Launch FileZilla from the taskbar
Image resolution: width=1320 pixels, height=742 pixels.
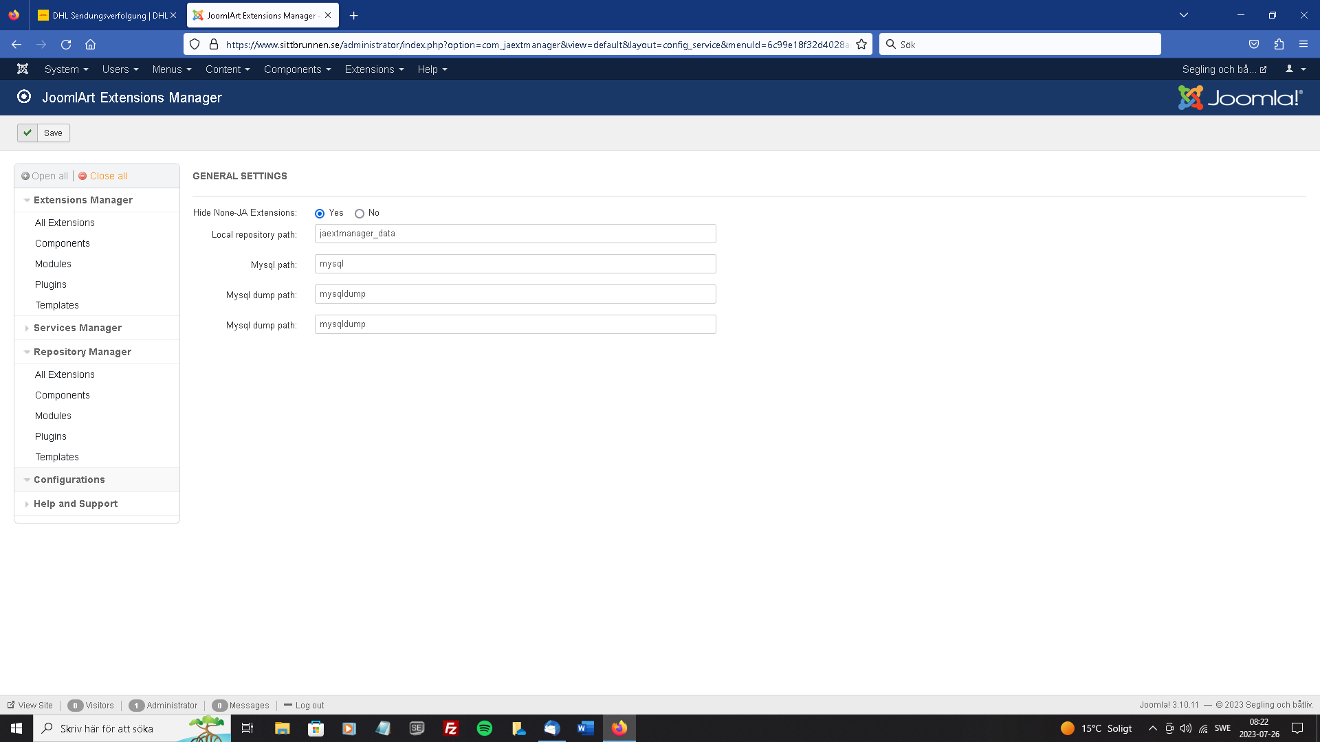click(451, 728)
